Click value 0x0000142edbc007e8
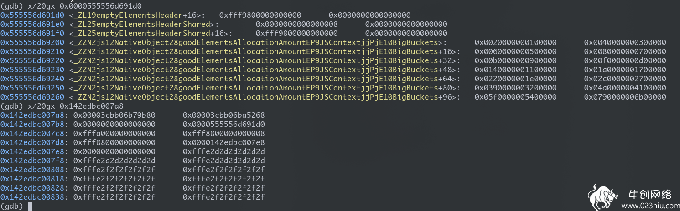This screenshot has height=211, width=680. point(223,142)
